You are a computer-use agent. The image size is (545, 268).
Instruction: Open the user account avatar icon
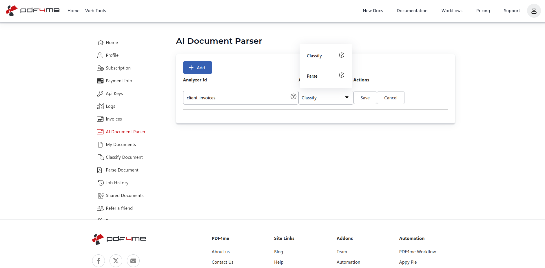534,11
